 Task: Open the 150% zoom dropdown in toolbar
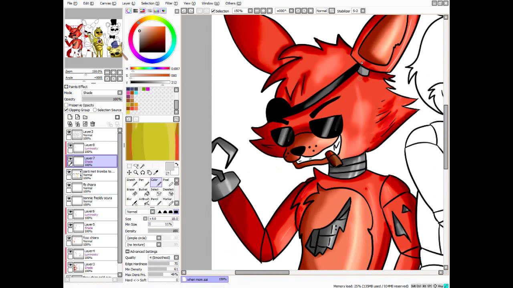pos(243,11)
